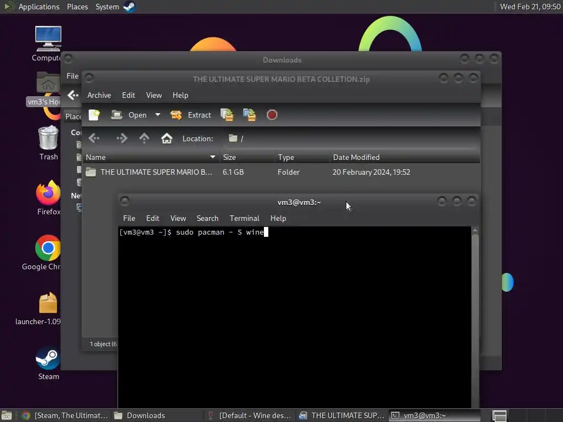Click the 6.1 GB size cell
Viewport: 563px width, 422px height.
pos(233,172)
